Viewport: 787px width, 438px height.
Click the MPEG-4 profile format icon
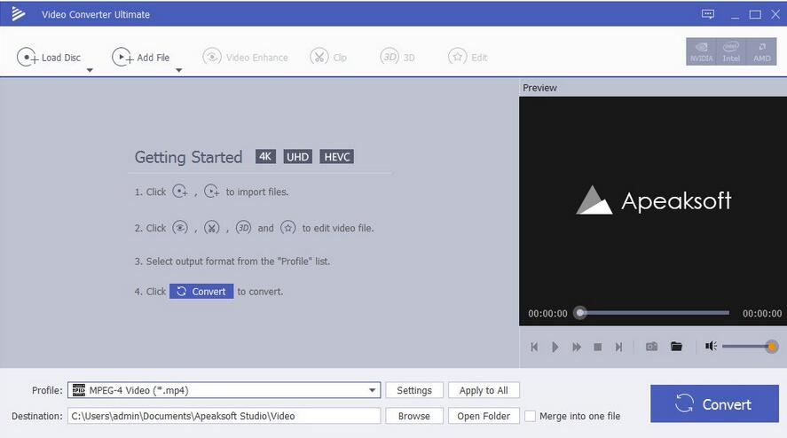pos(79,390)
